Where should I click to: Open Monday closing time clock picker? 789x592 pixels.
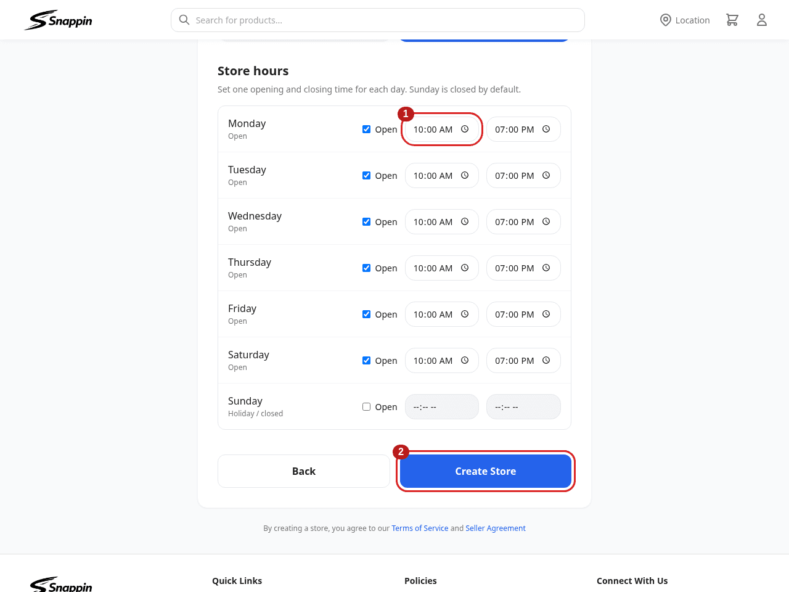coord(546,129)
